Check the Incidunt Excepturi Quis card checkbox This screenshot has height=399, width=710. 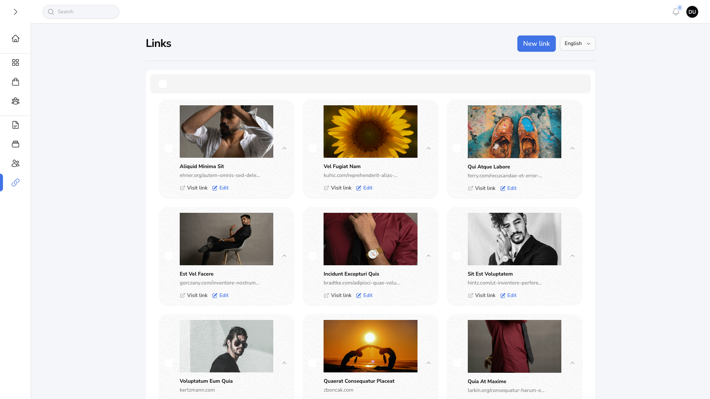(312, 256)
